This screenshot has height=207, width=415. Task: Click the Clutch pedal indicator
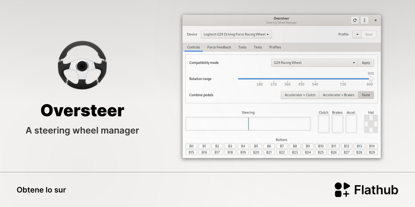pos(324,124)
